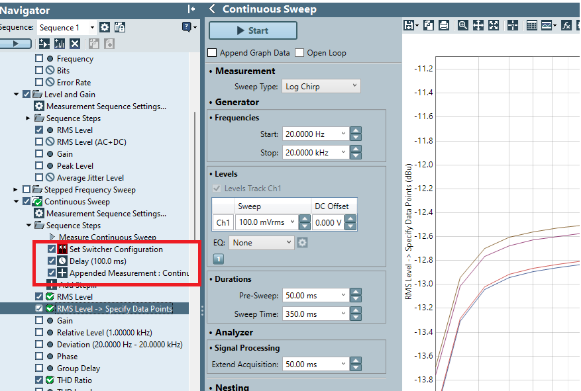Expand the Stepped Frequency Sweep tree node
This screenshot has height=391, width=581.
15,189
